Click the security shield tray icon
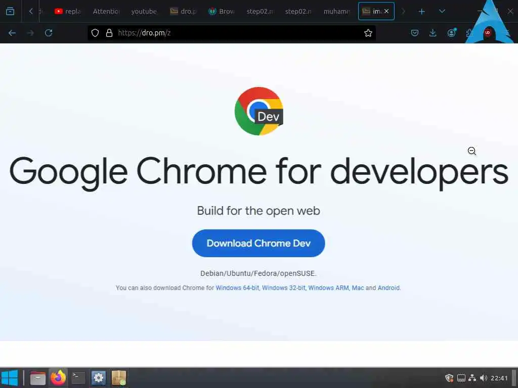The image size is (518, 388). pyautogui.click(x=449, y=378)
